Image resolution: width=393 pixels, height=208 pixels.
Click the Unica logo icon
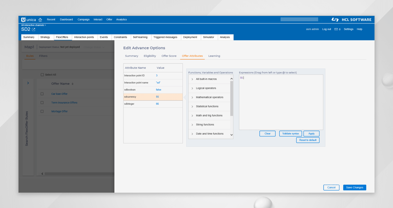click(x=24, y=20)
